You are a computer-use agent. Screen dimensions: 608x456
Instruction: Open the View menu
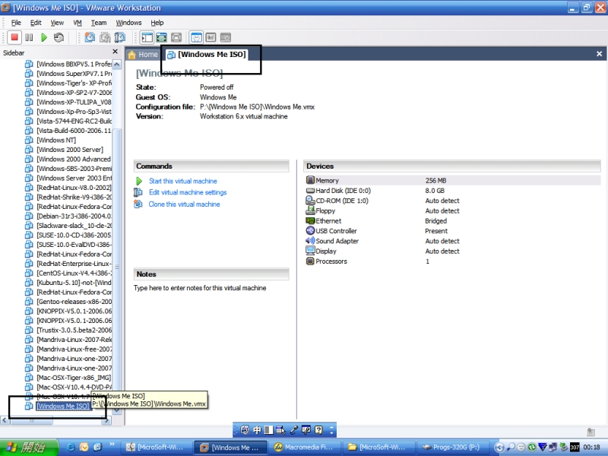point(57,23)
